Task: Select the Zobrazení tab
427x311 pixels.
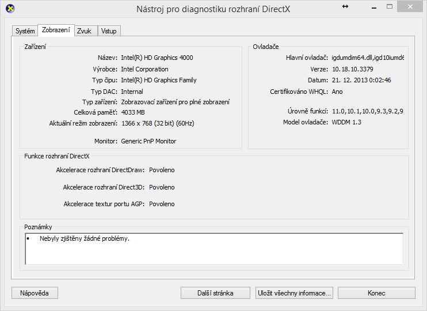Action: 56,30
